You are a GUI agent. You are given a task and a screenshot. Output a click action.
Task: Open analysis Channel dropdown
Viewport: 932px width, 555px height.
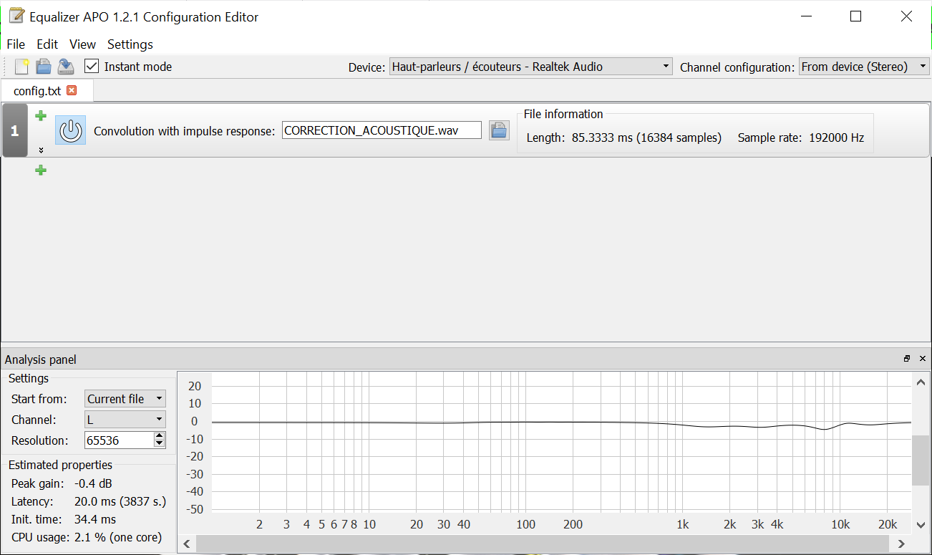tap(125, 420)
